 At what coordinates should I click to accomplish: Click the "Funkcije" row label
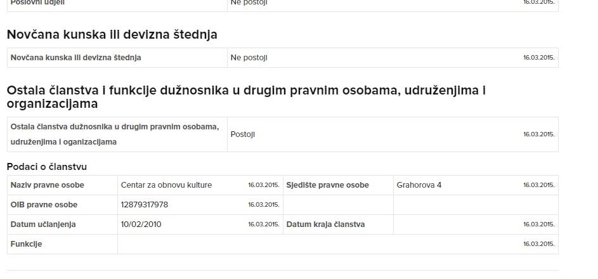click(27, 244)
